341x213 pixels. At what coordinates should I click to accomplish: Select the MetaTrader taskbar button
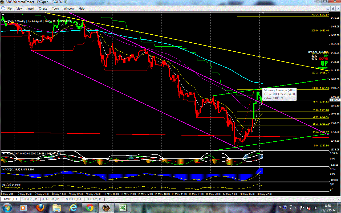pos(106,207)
